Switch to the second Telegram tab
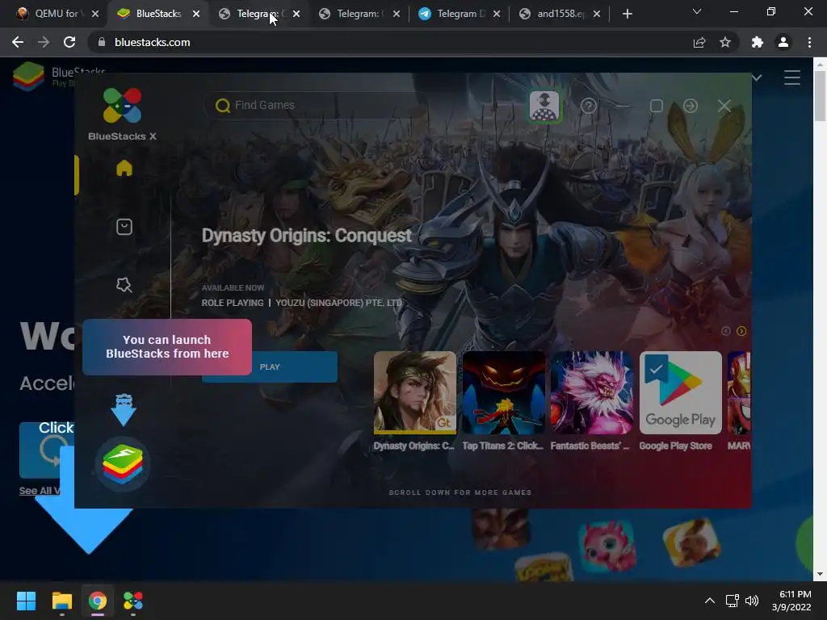827x620 pixels. [x=359, y=14]
